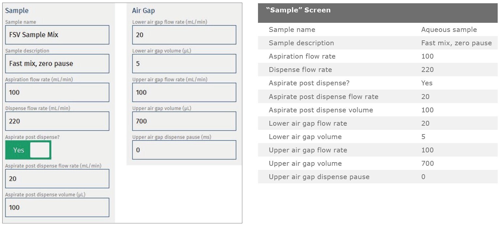Click the Air Gap section heading

(x=143, y=10)
